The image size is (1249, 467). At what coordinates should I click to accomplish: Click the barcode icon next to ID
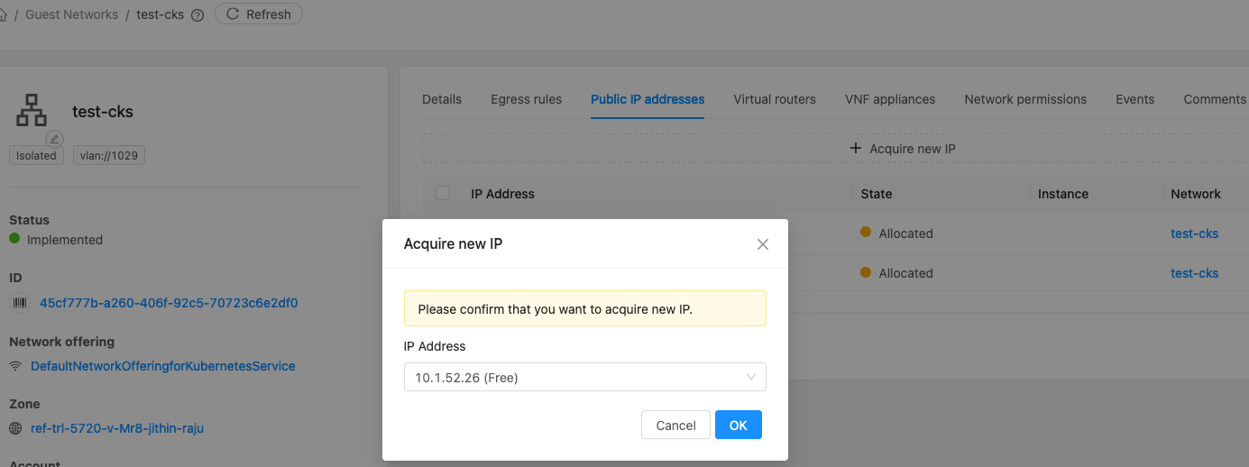(19, 303)
